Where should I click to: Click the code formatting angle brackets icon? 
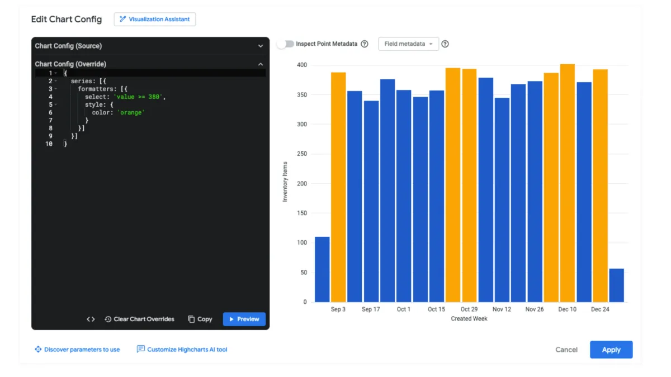tap(91, 319)
